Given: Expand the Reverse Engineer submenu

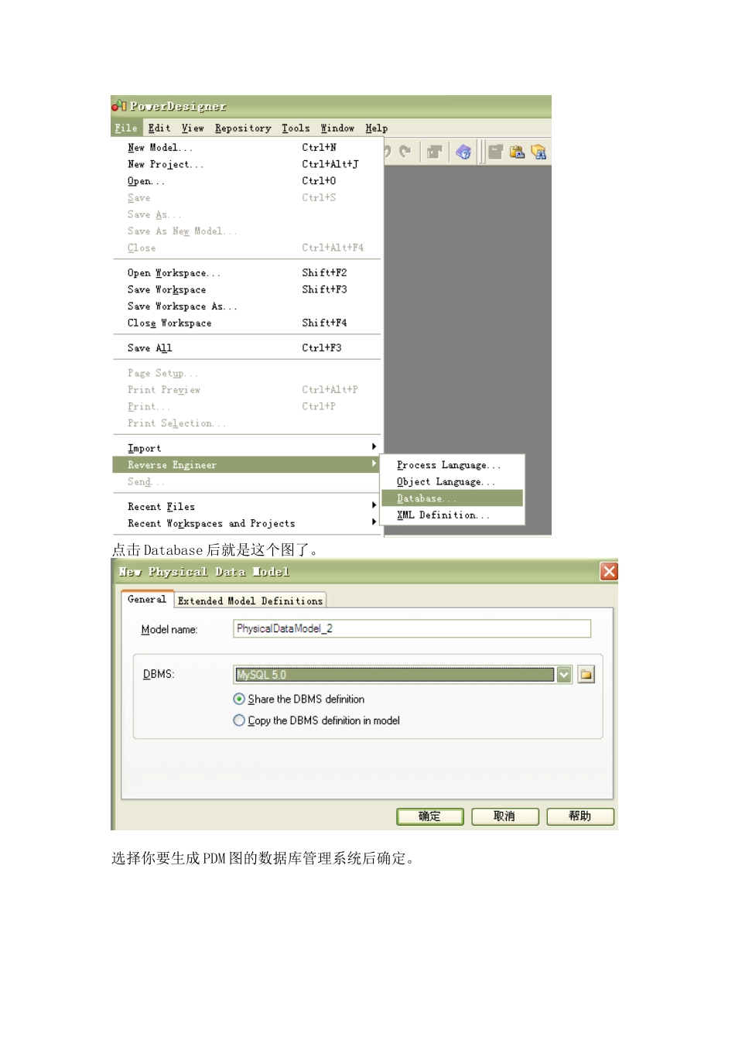Looking at the screenshot, I should (x=247, y=465).
